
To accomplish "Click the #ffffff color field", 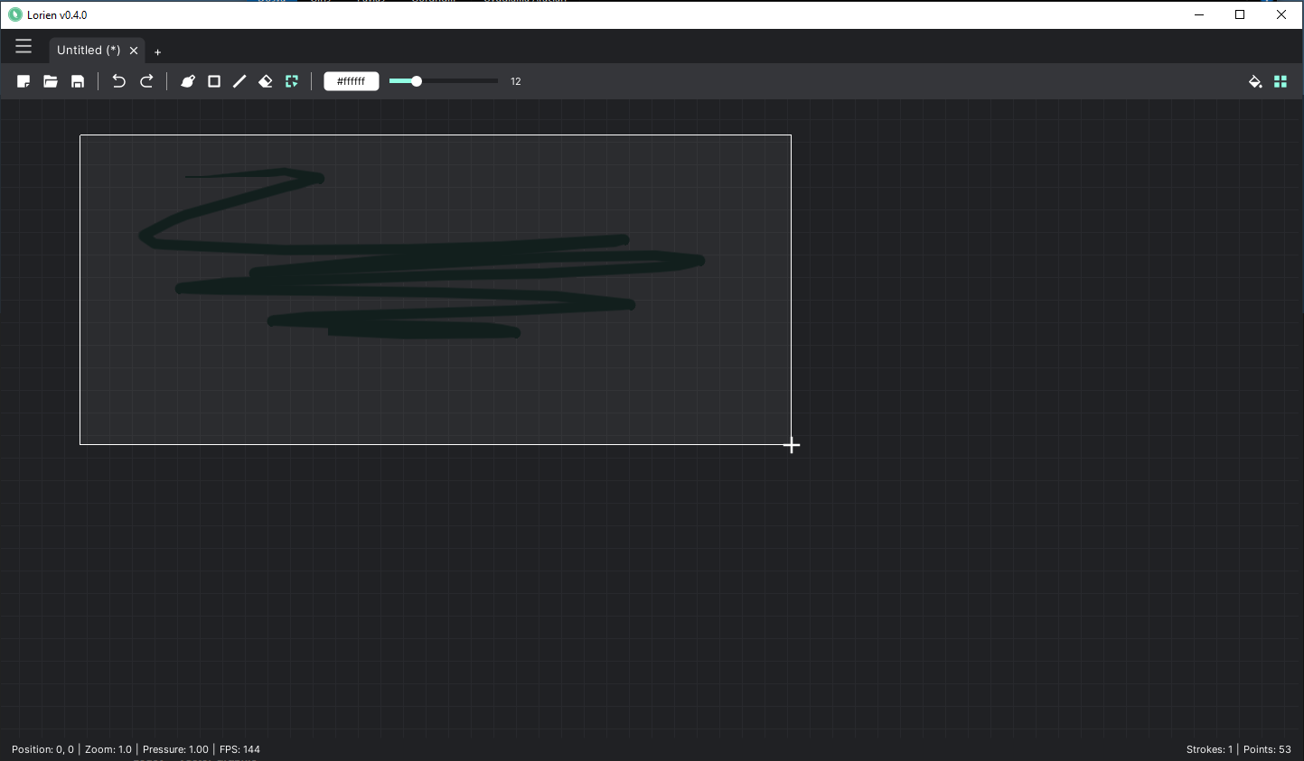I will pos(351,80).
